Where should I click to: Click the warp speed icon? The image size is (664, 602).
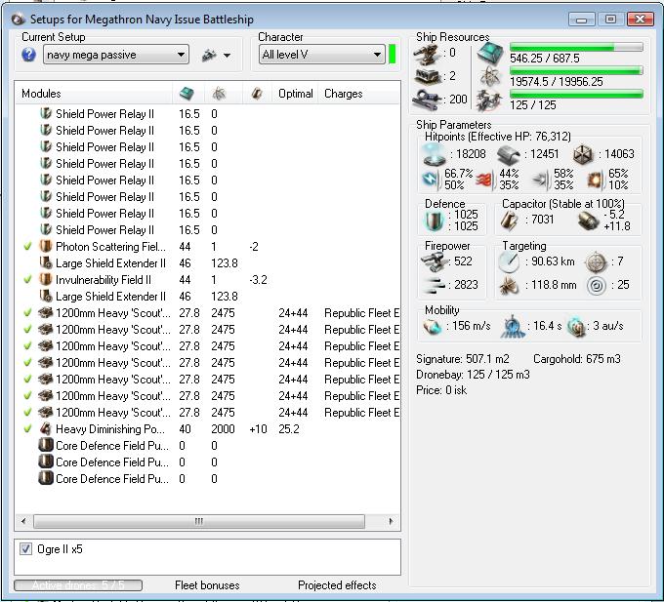(577, 326)
